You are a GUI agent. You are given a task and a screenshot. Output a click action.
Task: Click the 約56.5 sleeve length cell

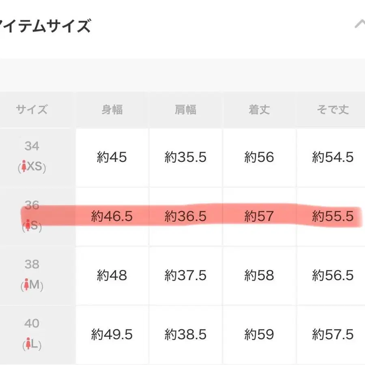click(x=333, y=276)
